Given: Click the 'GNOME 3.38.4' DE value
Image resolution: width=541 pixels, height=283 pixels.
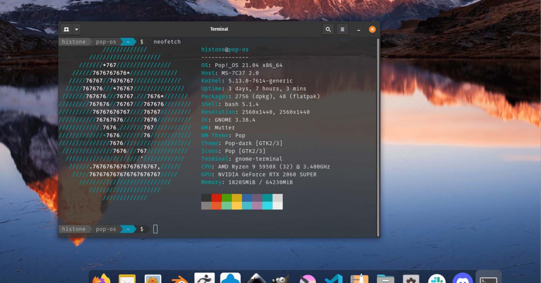Looking at the screenshot, I should pyautogui.click(x=235, y=120).
